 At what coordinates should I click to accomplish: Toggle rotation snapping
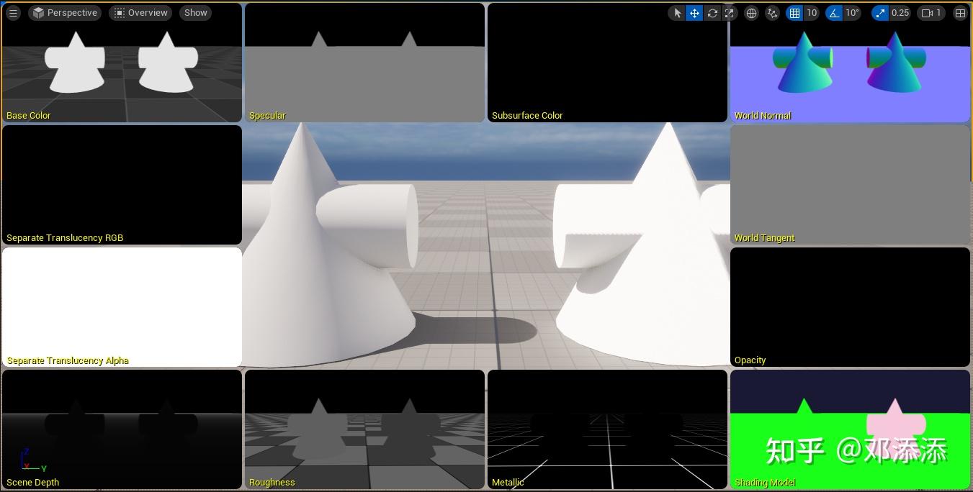tap(833, 12)
